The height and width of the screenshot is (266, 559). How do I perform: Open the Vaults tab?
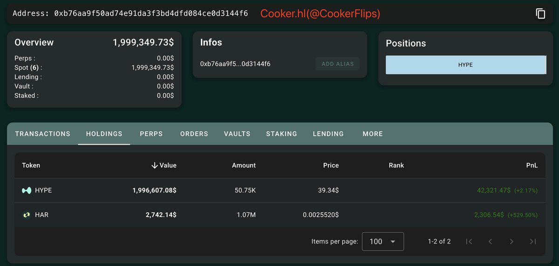(x=237, y=134)
